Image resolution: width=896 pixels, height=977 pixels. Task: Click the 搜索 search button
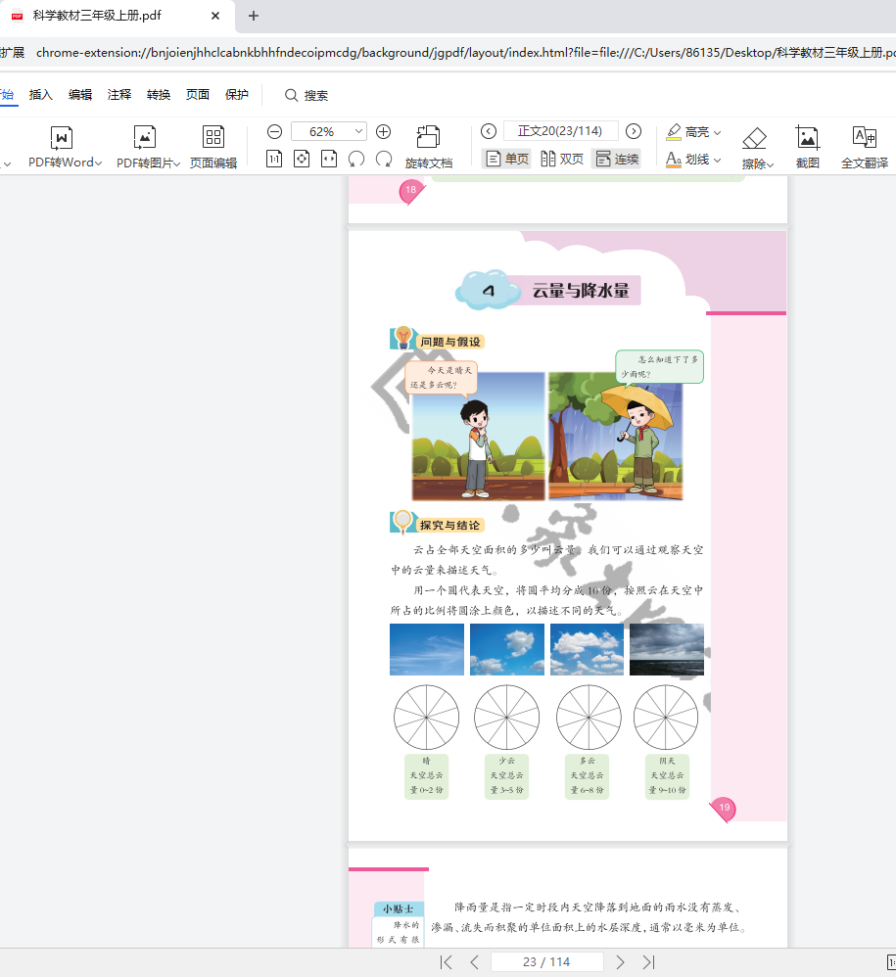pyautogui.click(x=307, y=95)
